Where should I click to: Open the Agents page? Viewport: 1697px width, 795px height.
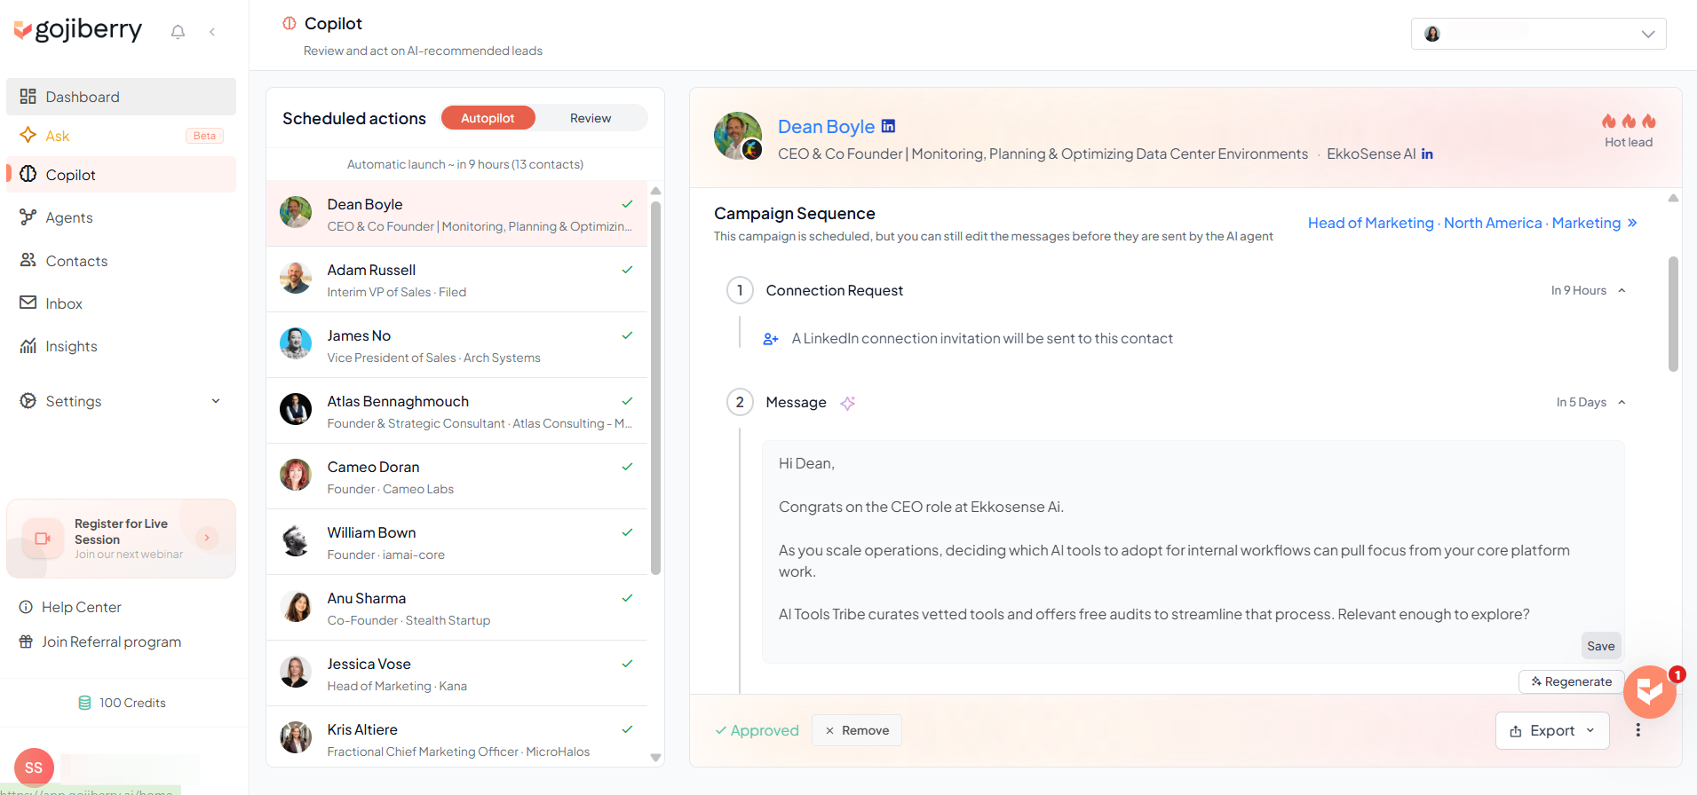tap(121, 217)
